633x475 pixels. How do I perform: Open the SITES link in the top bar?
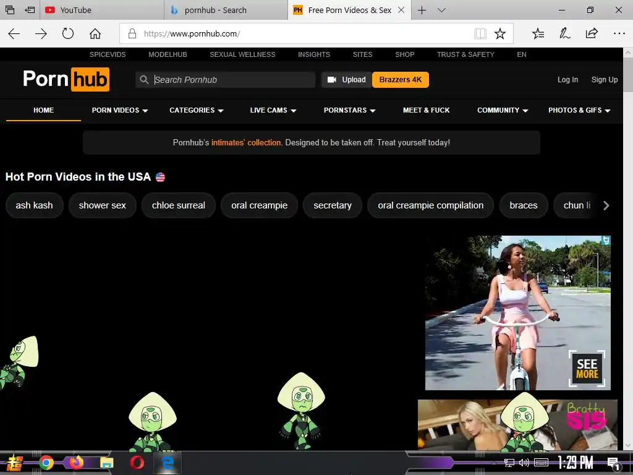[362, 54]
